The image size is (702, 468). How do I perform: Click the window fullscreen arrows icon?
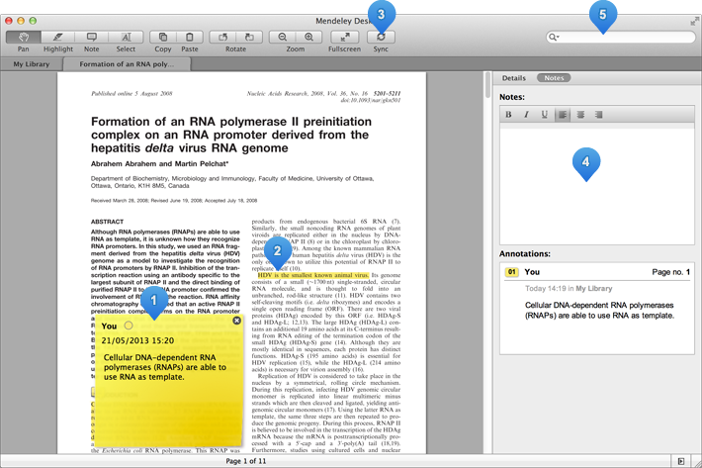click(694, 21)
